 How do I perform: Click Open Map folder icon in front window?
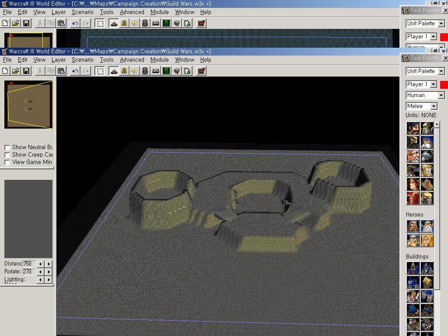click(16, 71)
